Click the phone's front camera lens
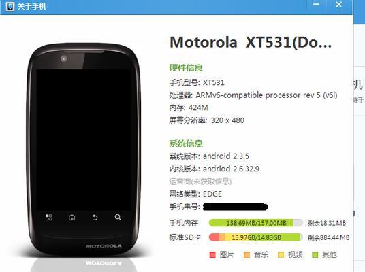The width and height of the screenshot is (365, 272). tap(63, 58)
